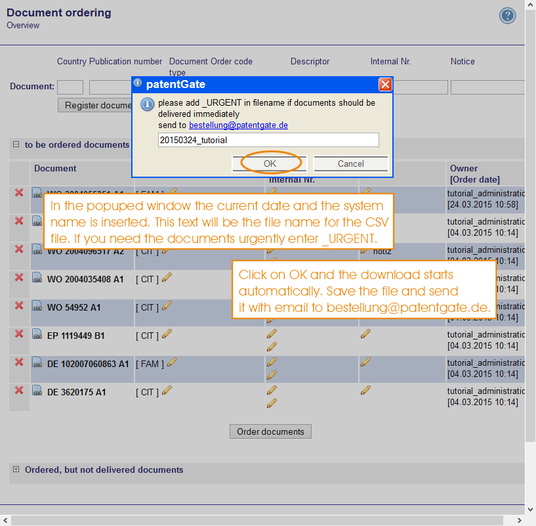536x526 pixels.
Task: Select the text 'DE 3620175 A1'
Action: point(77,392)
